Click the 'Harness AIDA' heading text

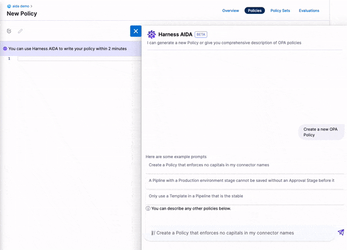[175, 35]
